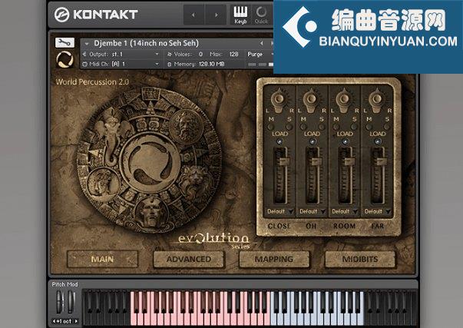Mute the FAR mic channel
Image resolution: width=463 pixels, height=328 pixels.
click(369, 127)
